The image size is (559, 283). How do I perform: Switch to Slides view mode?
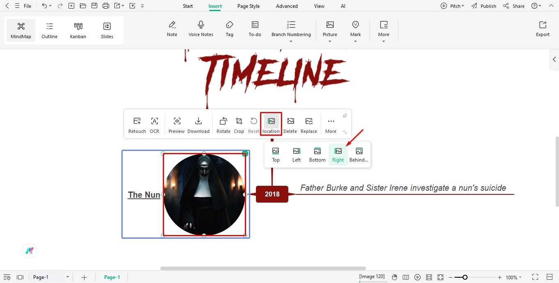pos(107,30)
